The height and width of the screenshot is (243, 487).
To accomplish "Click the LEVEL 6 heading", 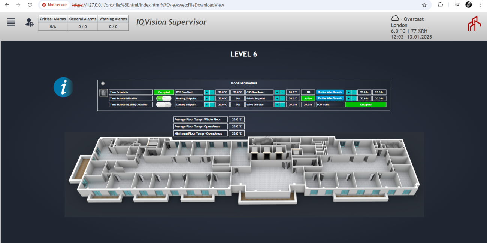I will pos(243,54).
